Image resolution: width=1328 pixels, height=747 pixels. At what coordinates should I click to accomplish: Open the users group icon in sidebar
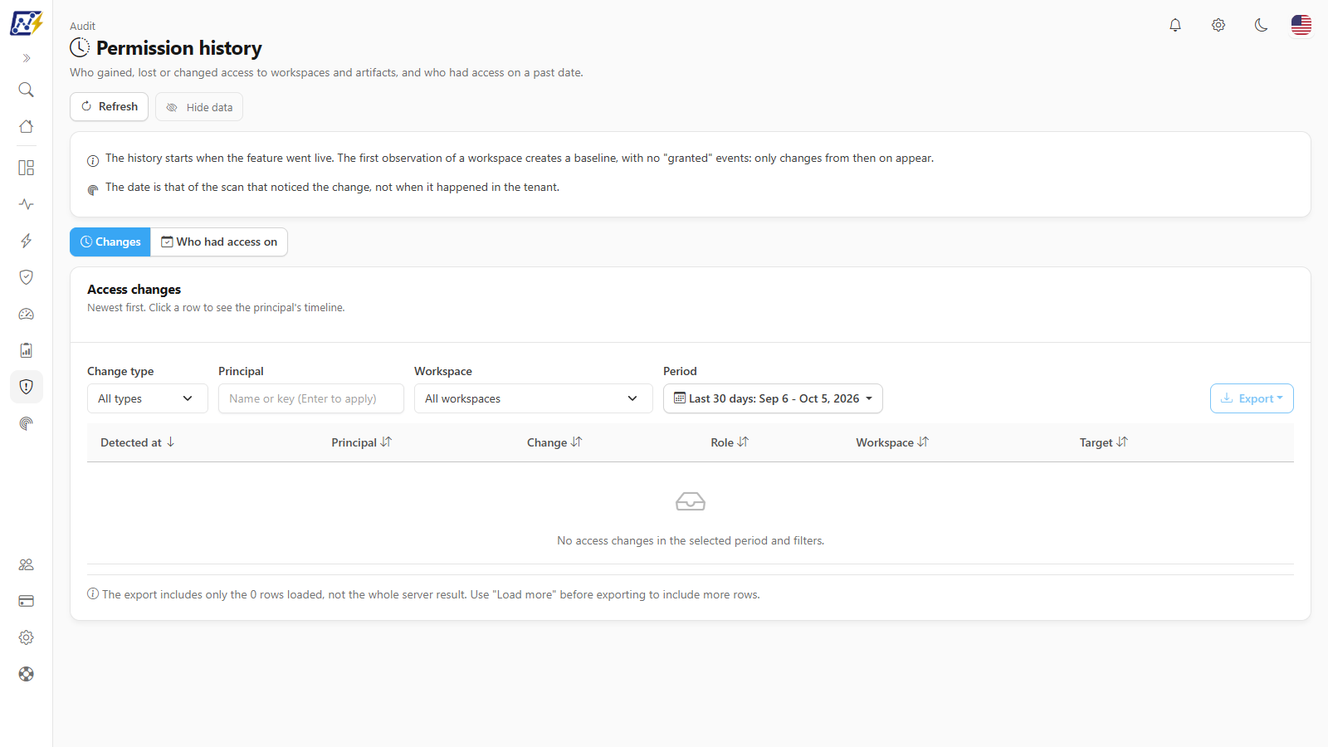point(27,564)
